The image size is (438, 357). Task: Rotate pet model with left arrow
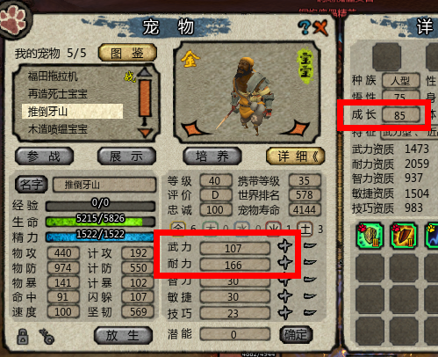point(194,129)
